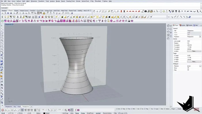Click the black sphere render icon
The image size is (202, 114).
(109, 17)
